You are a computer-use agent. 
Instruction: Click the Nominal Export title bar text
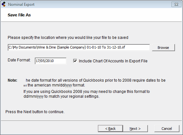[x=21, y=4]
